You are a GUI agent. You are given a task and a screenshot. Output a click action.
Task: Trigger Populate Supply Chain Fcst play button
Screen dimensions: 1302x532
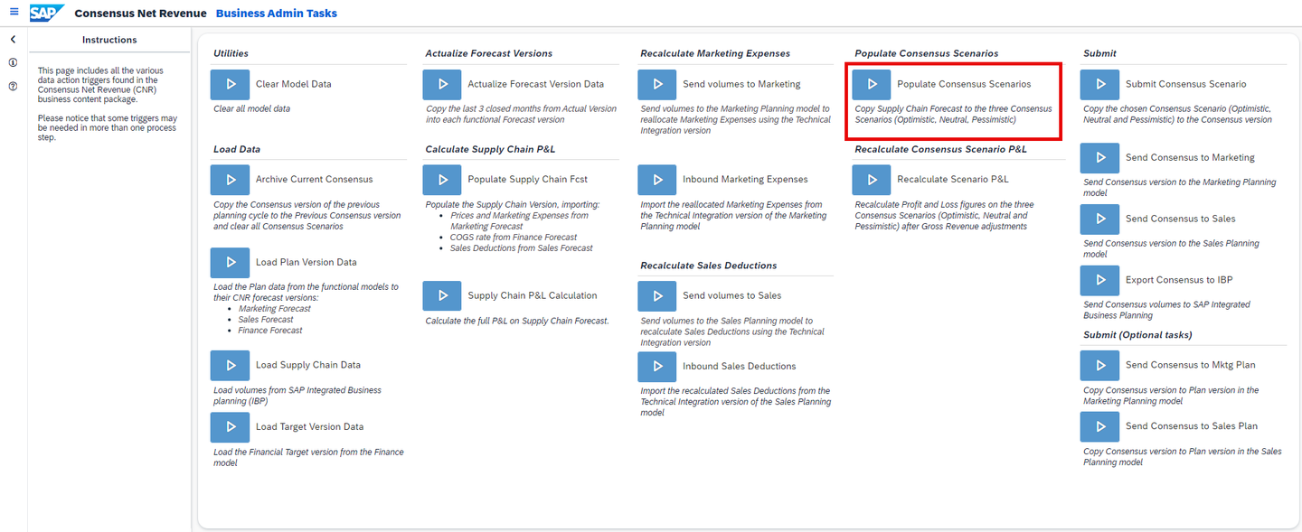pyautogui.click(x=442, y=180)
